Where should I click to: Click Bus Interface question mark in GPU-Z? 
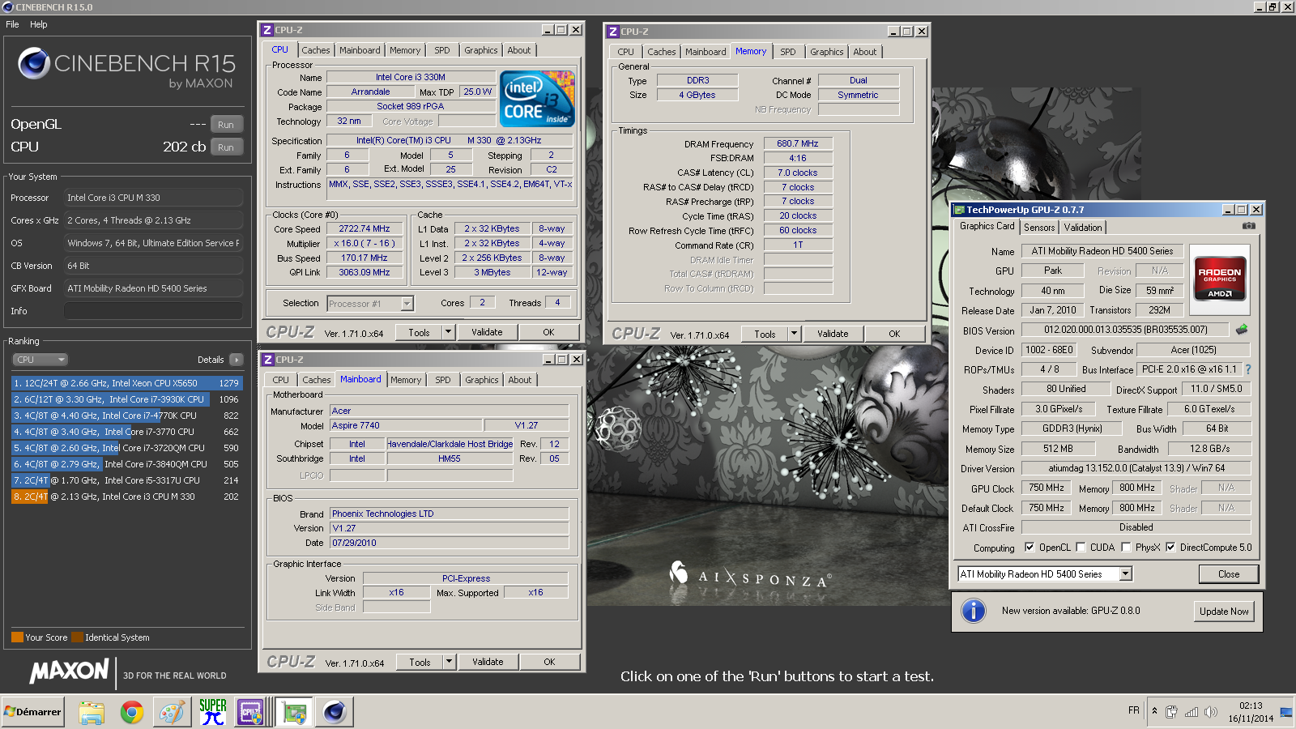[1247, 369]
